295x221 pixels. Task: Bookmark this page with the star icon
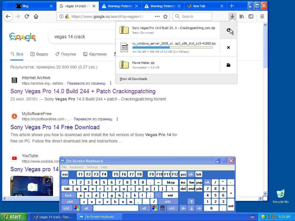coord(165,16)
